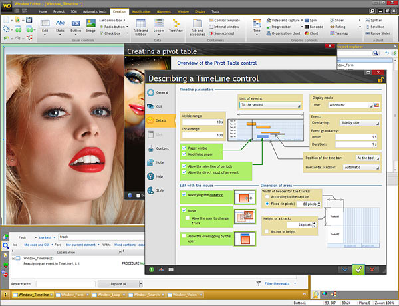The width and height of the screenshot is (399, 306).
Task: Click the Help question mark sidebar icon
Action: 150,176
